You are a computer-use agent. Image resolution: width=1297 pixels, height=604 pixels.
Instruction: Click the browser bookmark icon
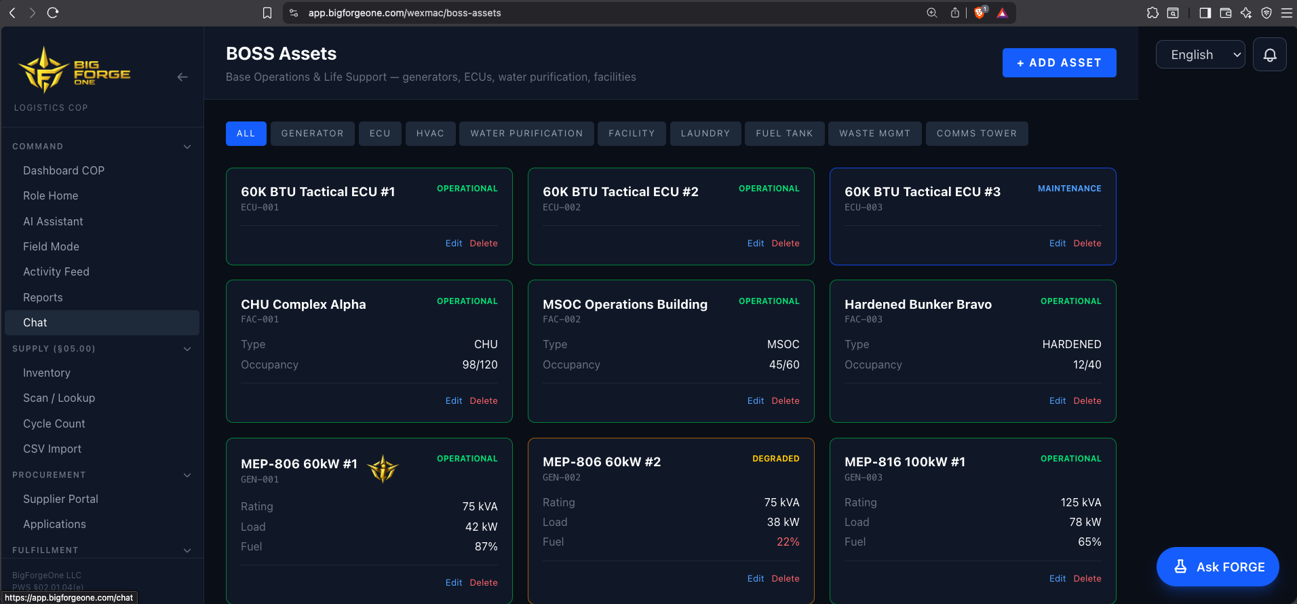coord(267,13)
